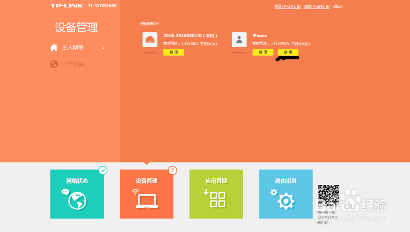Viewport: 410px width, 232px height.
Task: Open the 已禁设备 list
Action: [x=73, y=64]
